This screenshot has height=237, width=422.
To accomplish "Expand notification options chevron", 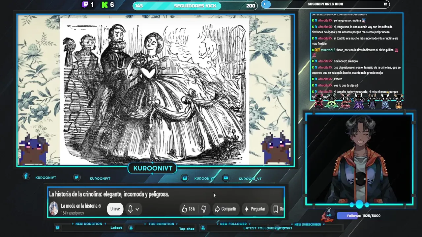I will point(137,209).
